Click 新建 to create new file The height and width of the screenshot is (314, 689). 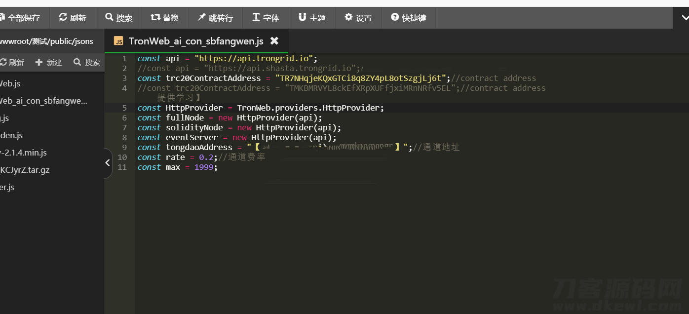coord(49,62)
